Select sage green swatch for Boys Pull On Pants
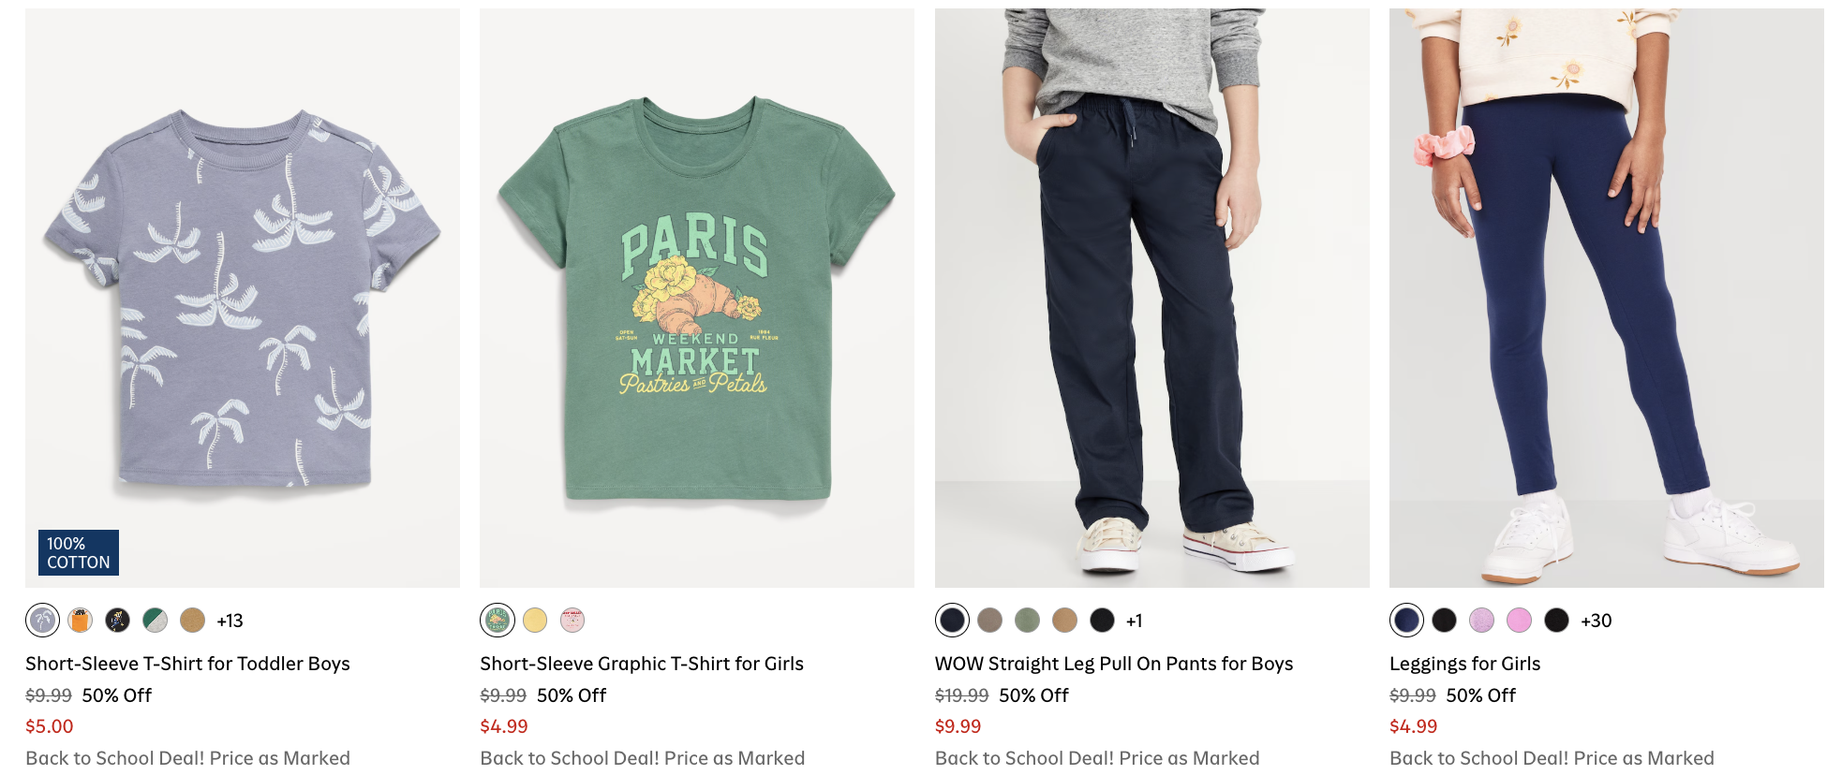Viewport: 1827px width, 775px height. (x=1028, y=620)
